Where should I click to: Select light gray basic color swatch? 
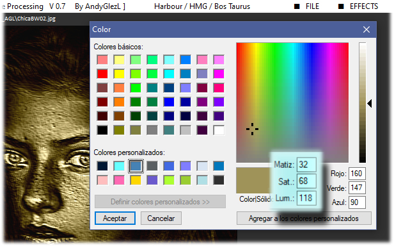(185, 130)
